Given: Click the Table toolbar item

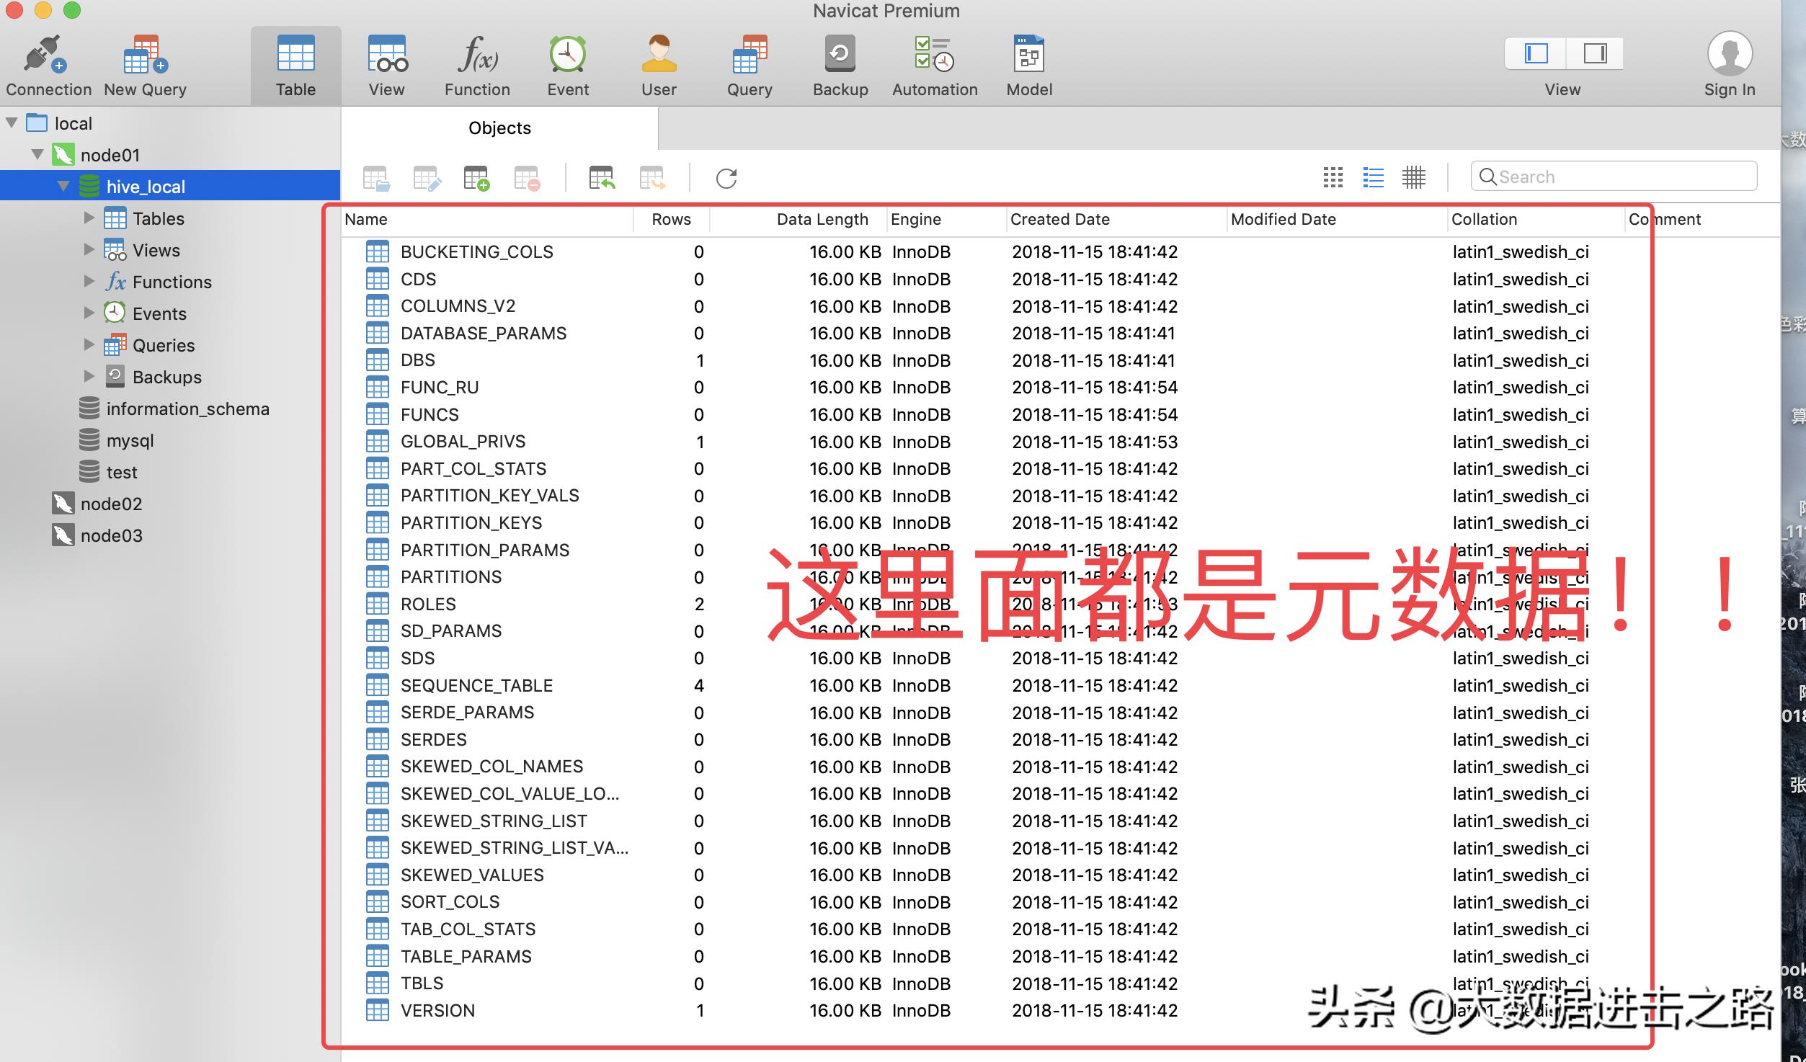Looking at the screenshot, I should coord(295,65).
